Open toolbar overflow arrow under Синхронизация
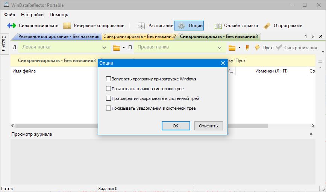326x192 pixels. pos(323,52)
